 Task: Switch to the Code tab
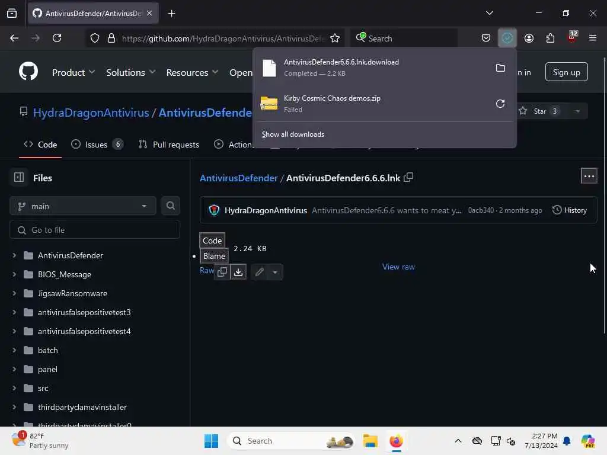(x=40, y=145)
